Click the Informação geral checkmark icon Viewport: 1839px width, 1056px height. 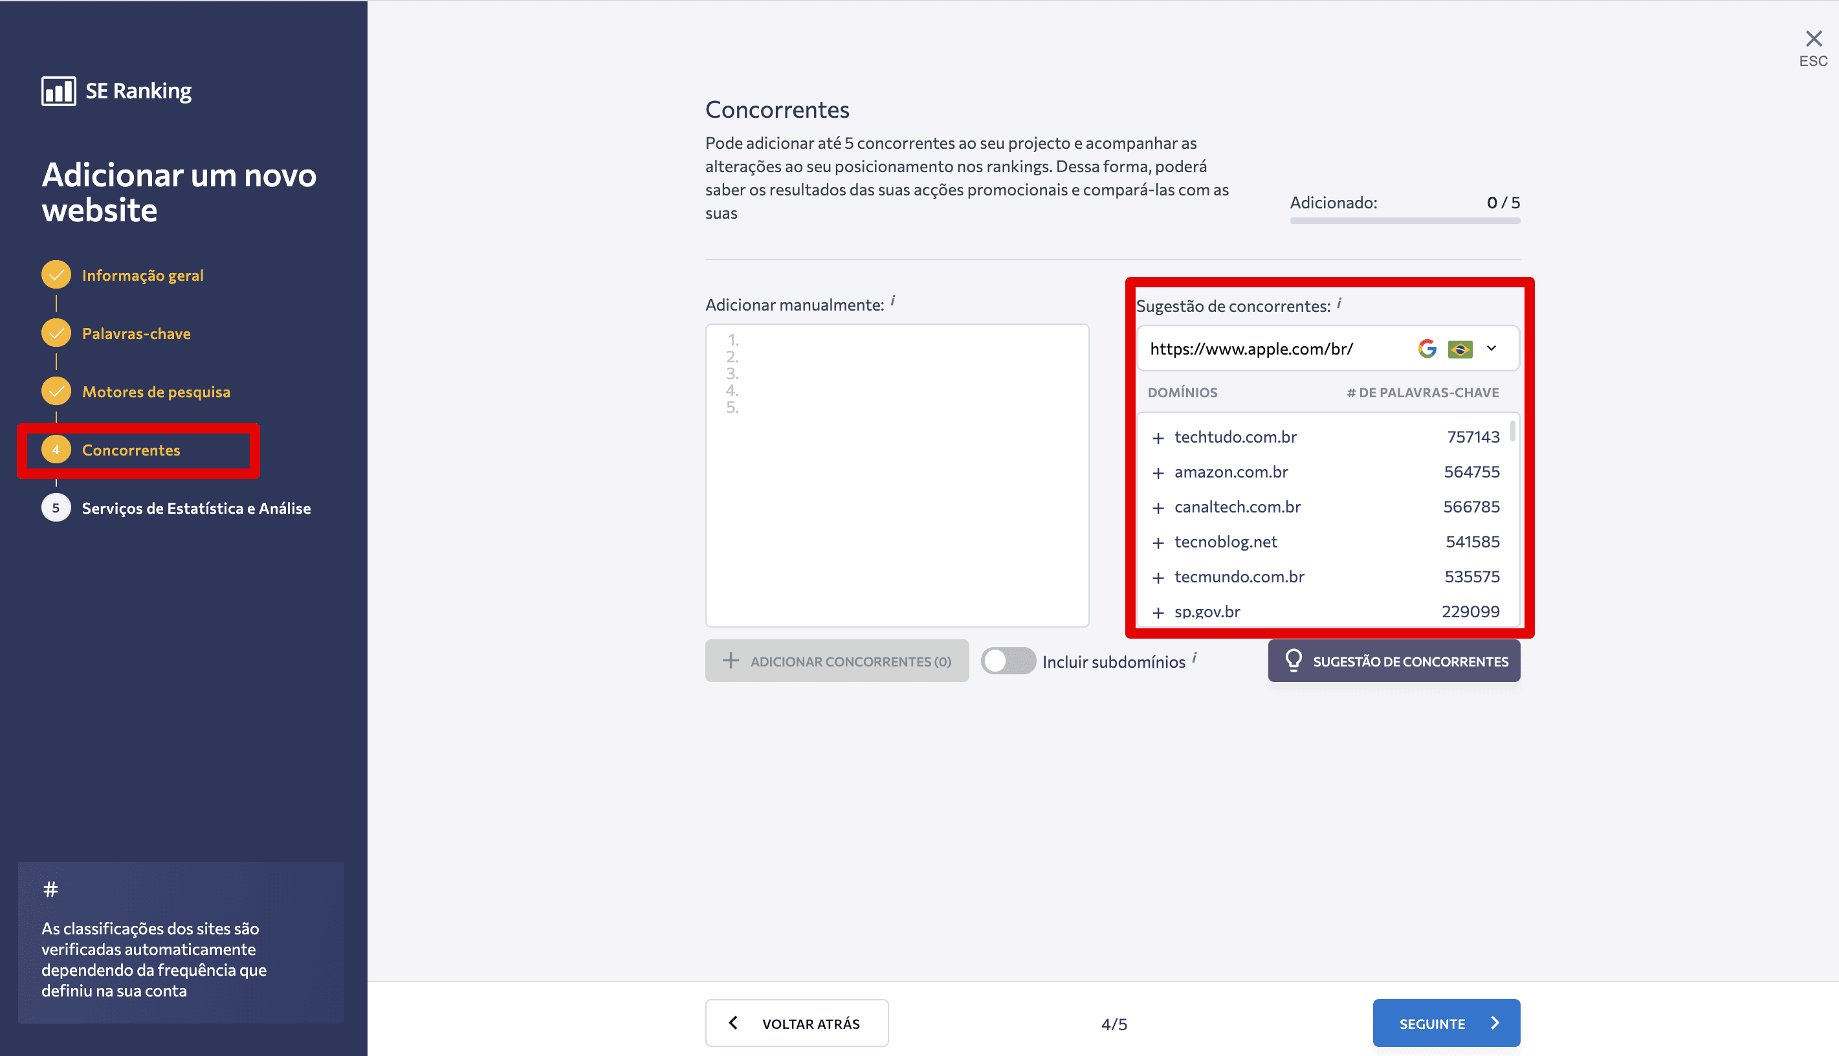point(56,275)
